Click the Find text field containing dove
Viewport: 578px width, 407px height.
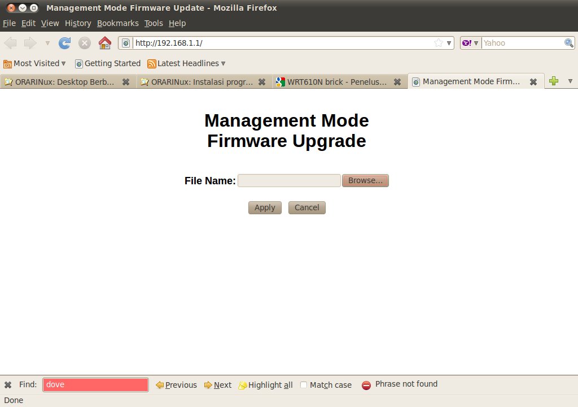[95, 385]
